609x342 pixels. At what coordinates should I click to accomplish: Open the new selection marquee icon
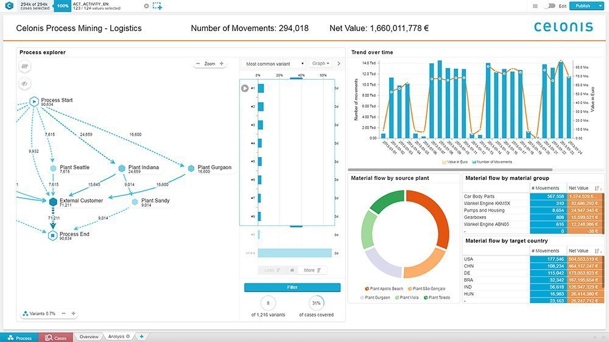(x=157, y=6)
